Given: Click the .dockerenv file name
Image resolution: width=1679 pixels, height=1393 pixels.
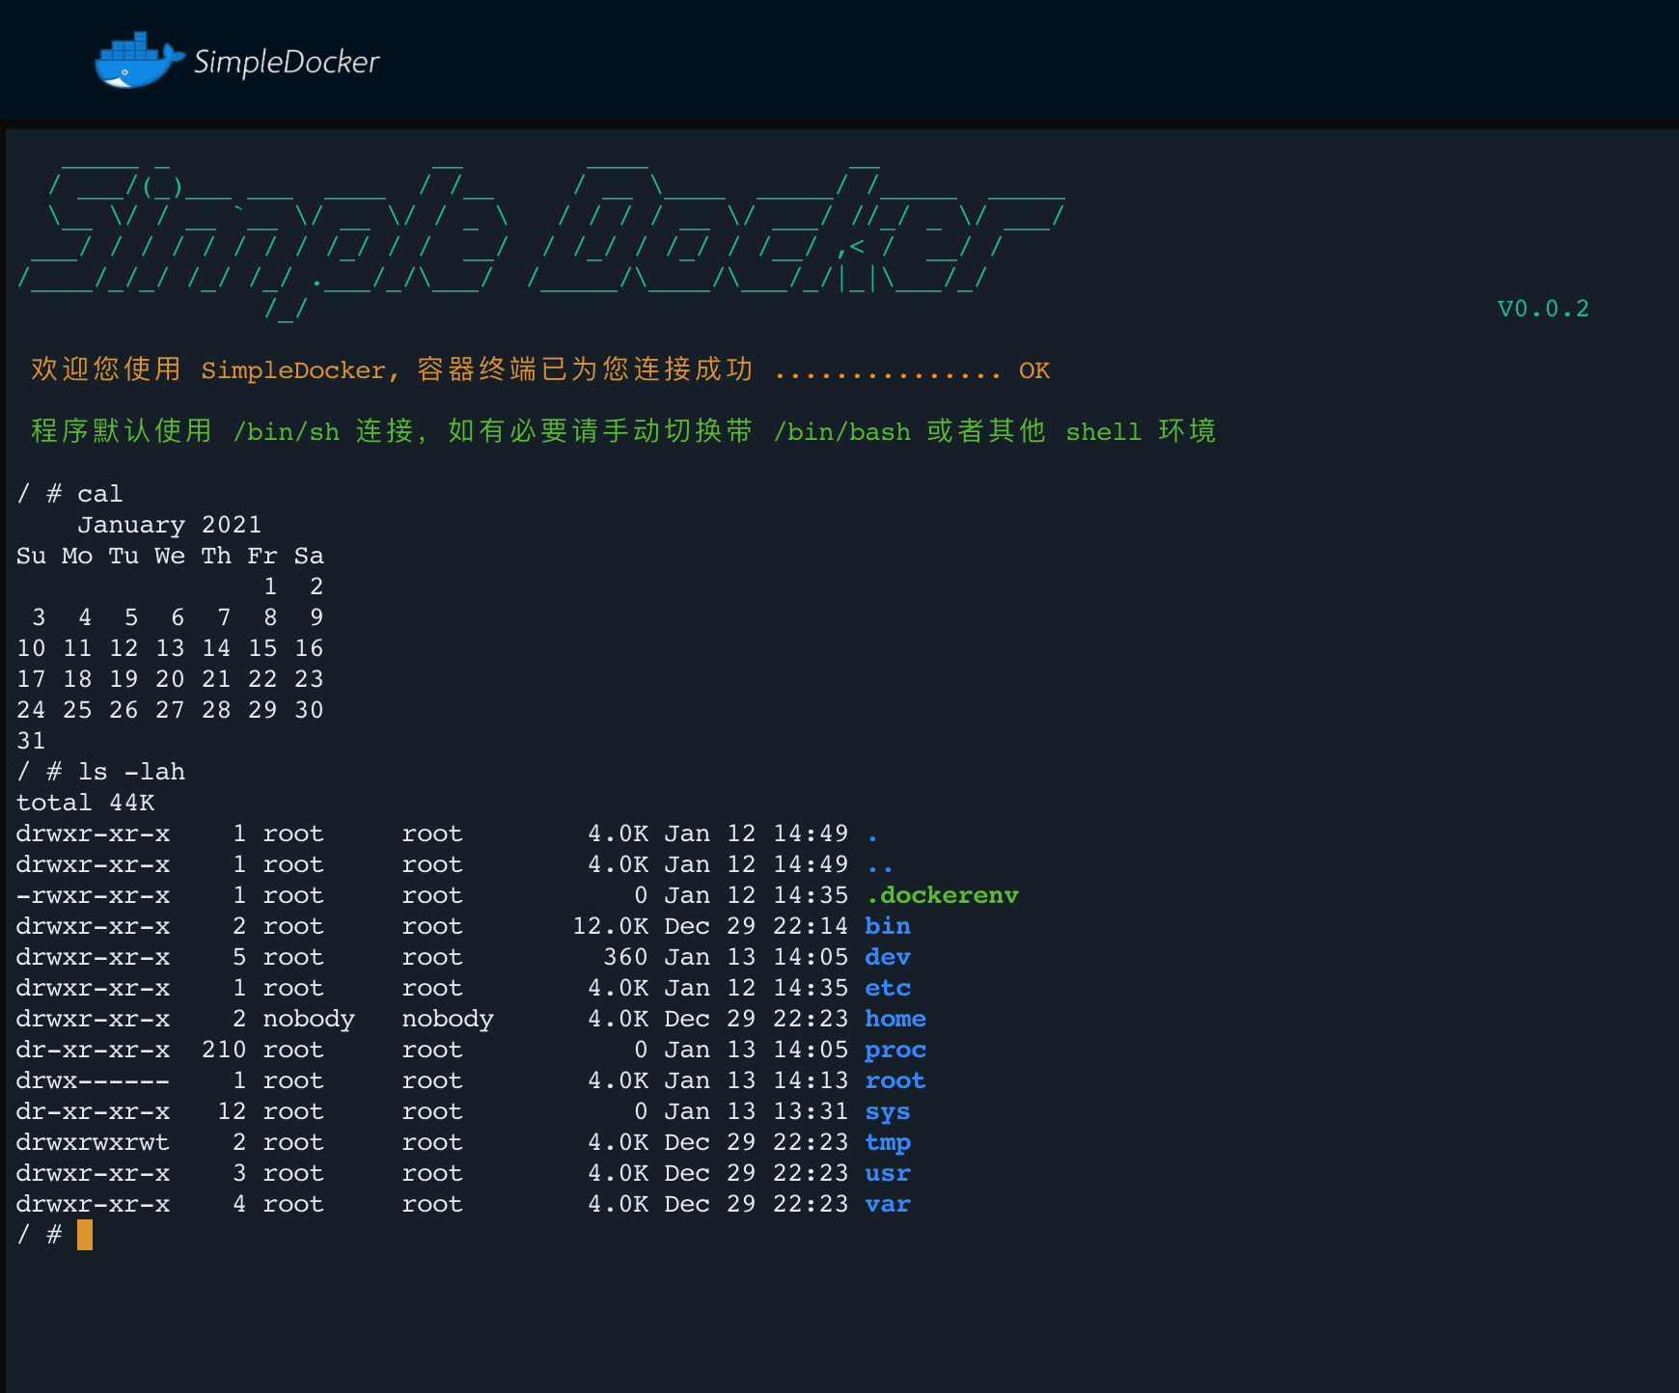Looking at the screenshot, I should pos(942,895).
